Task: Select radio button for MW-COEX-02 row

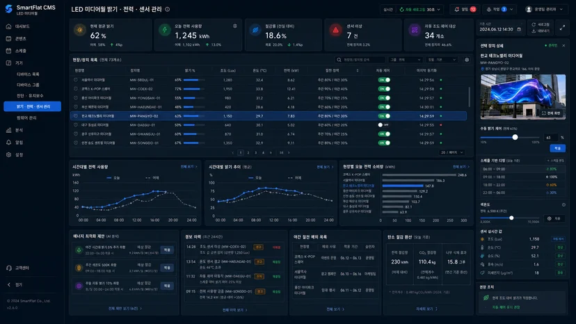Action: 76,88
